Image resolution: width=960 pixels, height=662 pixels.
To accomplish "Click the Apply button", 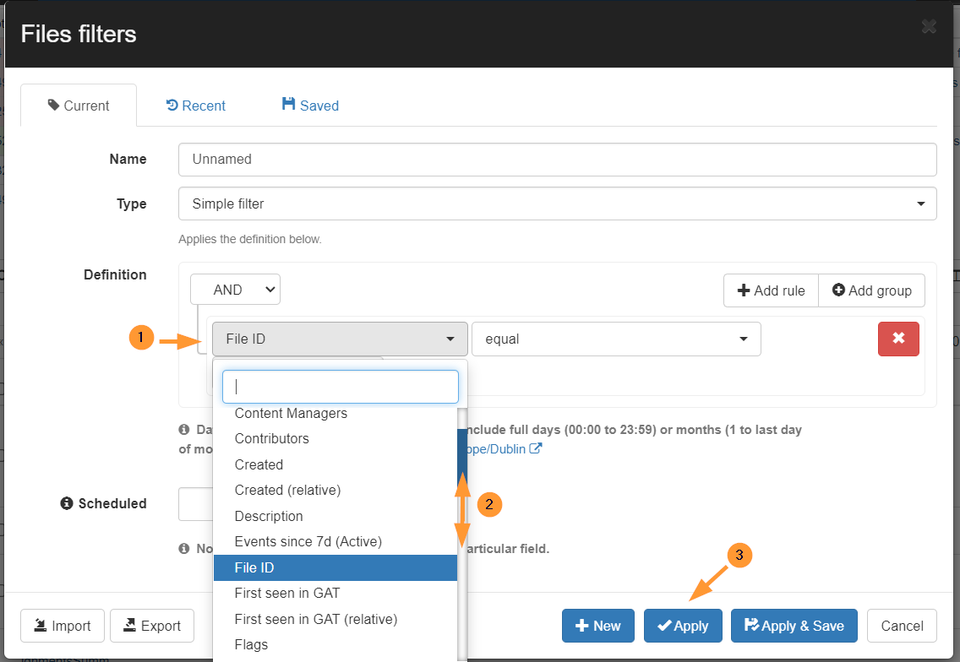I will click(683, 626).
